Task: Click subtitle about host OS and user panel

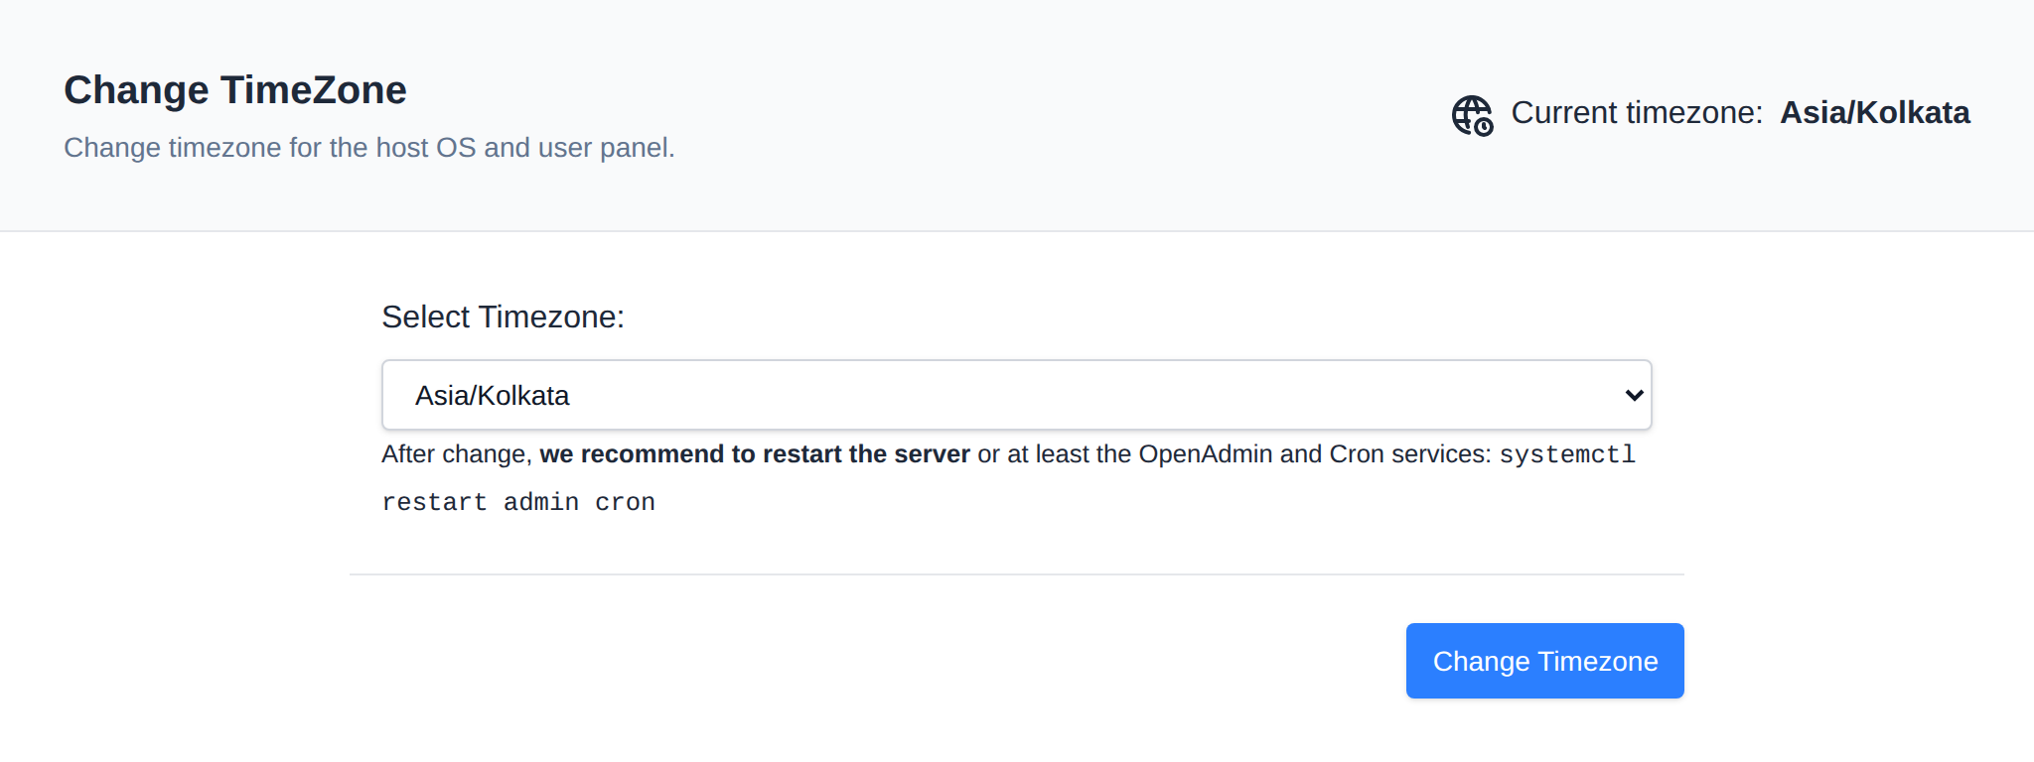Action: point(369,148)
